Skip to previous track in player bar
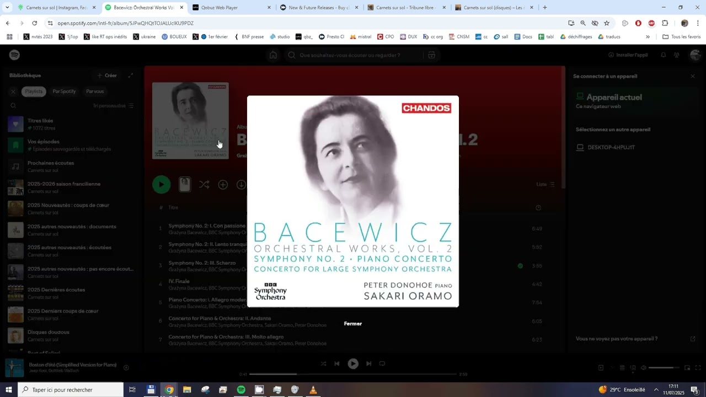706x397 pixels. (337, 364)
